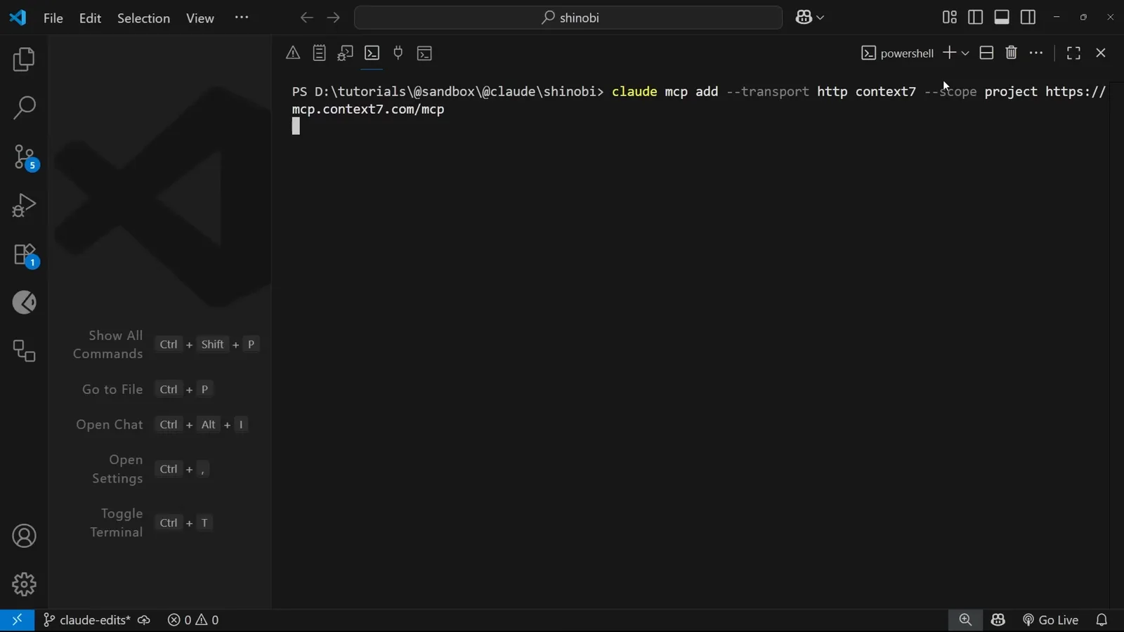Open the terminal panel's more actions menu
The height and width of the screenshot is (632, 1124).
(x=1037, y=53)
